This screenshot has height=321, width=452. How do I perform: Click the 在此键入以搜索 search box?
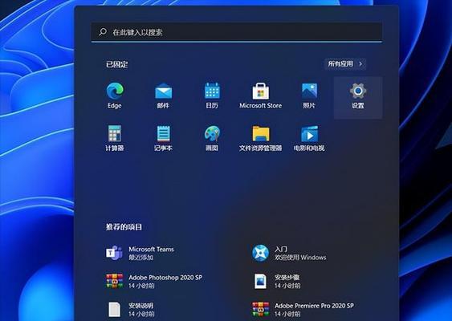tap(237, 32)
